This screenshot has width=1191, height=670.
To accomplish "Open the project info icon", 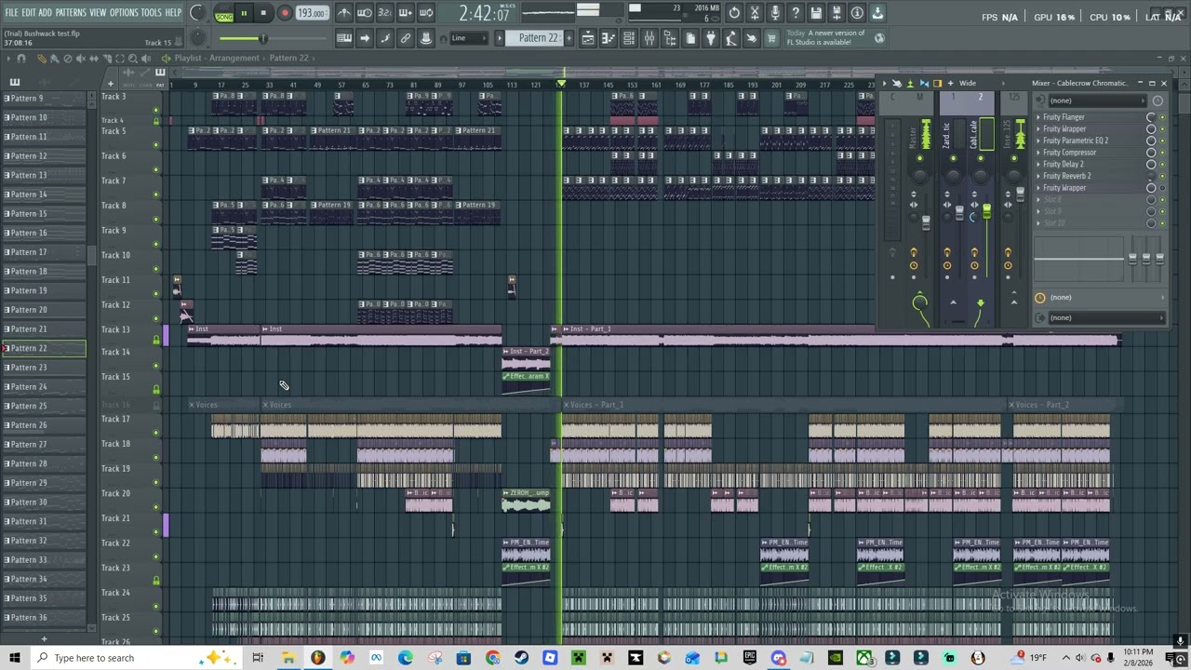I will click(x=857, y=13).
